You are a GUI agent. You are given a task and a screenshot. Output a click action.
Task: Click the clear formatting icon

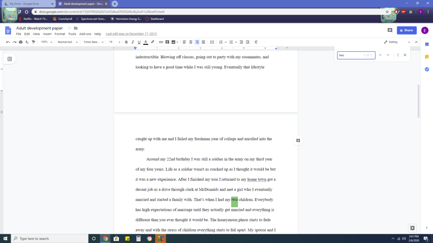coord(256,42)
